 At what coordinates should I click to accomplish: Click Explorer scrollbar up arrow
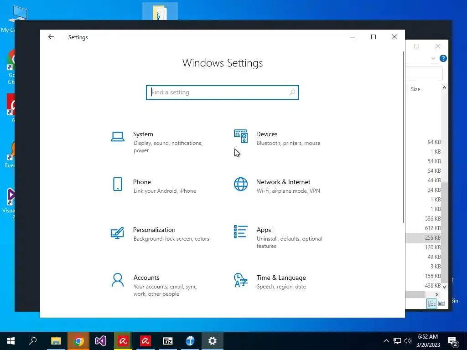(444, 87)
